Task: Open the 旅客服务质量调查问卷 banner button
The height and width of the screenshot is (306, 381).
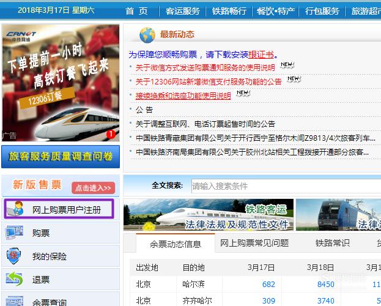Action: 61,157
